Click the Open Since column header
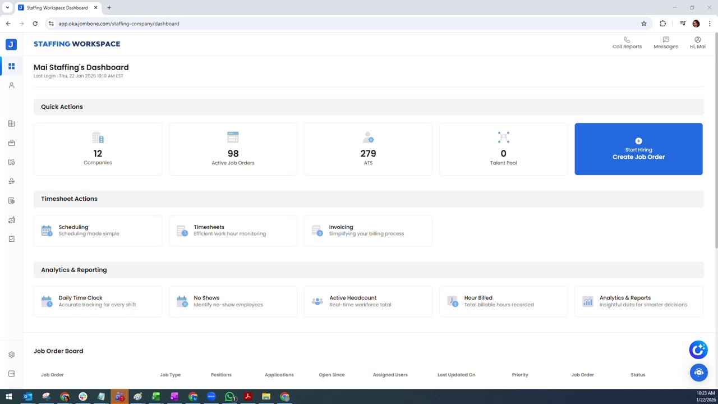Image resolution: width=718 pixels, height=404 pixels. (332, 375)
